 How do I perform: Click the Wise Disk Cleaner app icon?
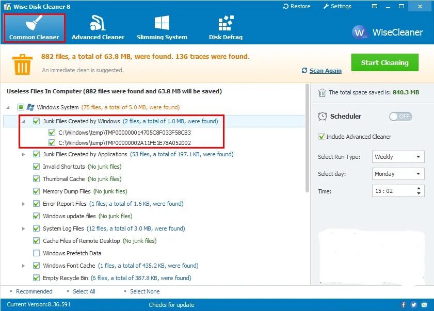click(x=7, y=6)
